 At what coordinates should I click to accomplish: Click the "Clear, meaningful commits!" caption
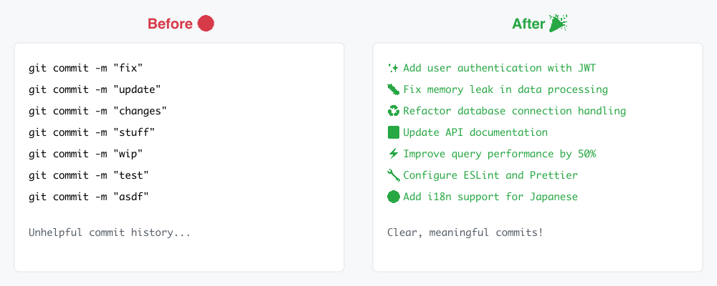click(465, 232)
